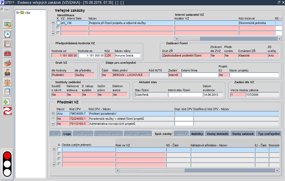
Task: Open the Nabídky tab
Action: coord(197,134)
